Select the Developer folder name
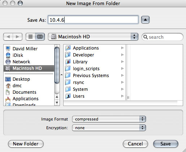This screenshot has height=152, width=186. (x=83, y=55)
